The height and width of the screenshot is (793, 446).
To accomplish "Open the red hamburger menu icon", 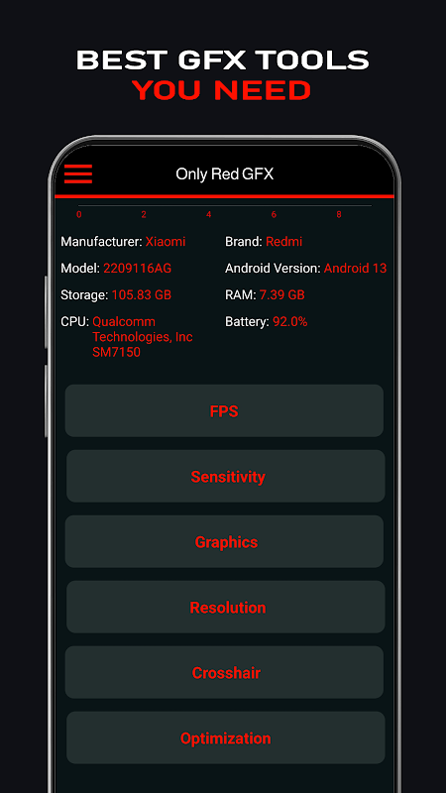I will click(x=78, y=174).
